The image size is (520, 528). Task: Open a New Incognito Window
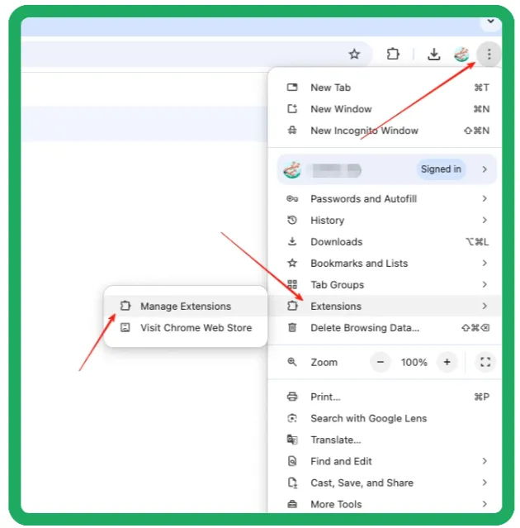(x=363, y=131)
